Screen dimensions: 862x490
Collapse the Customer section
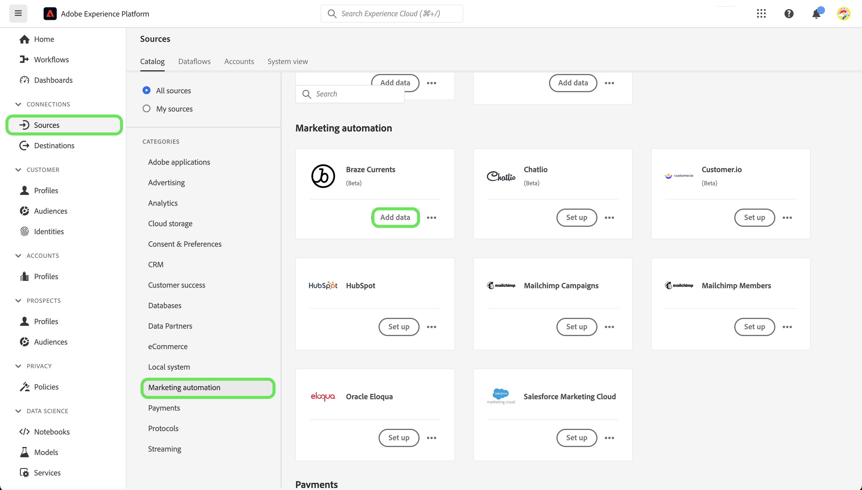point(18,170)
